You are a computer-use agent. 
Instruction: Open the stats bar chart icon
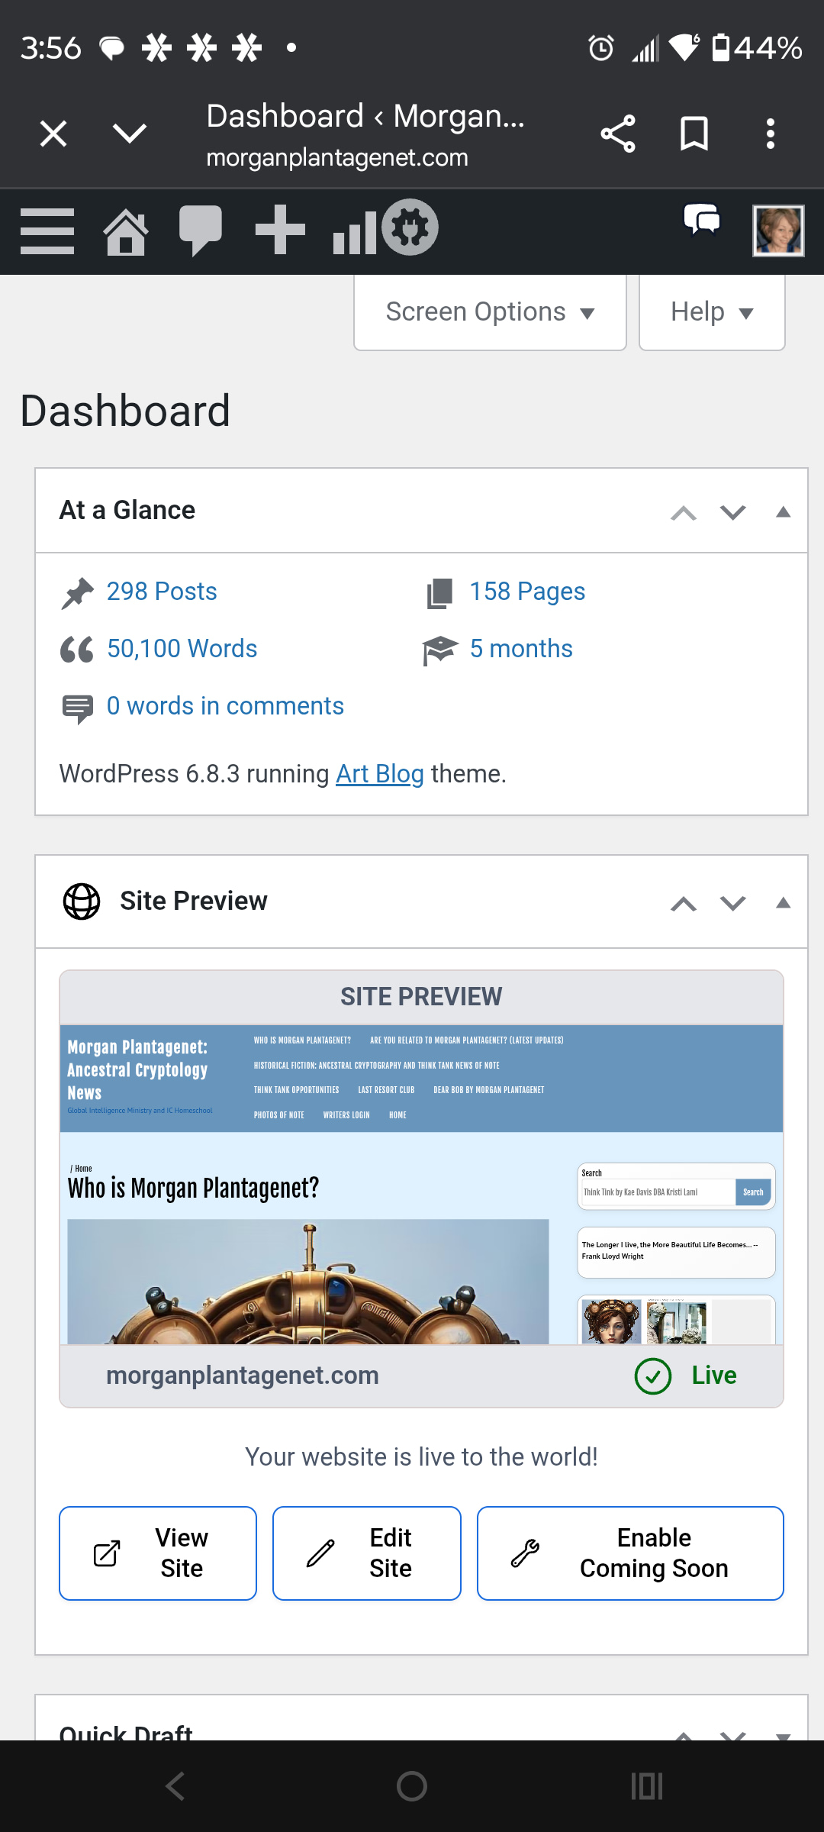(x=354, y=232)
